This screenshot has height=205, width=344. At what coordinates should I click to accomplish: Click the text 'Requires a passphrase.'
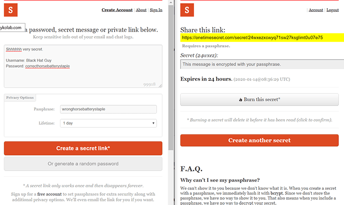click(206, 46)
